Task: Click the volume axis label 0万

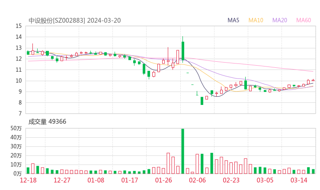Action: pyautogui.click(x=18, y=174)
